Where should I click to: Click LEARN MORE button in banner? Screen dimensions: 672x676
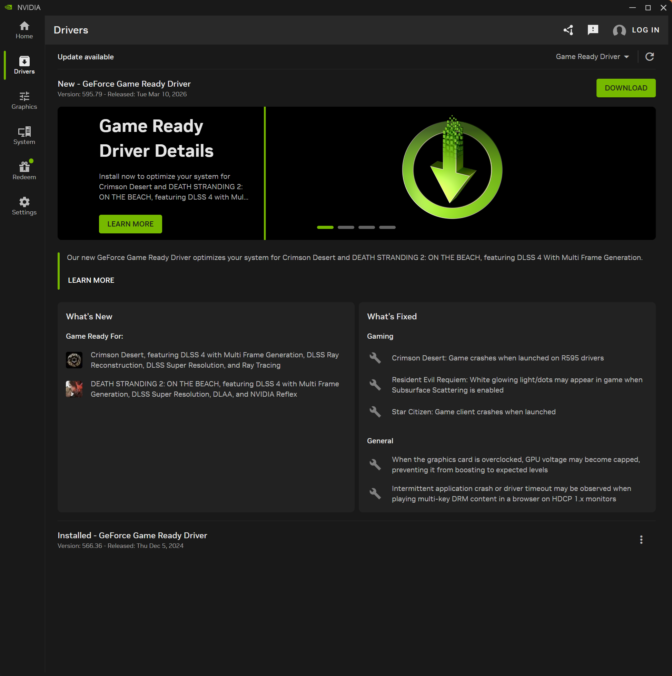(130, 224)
